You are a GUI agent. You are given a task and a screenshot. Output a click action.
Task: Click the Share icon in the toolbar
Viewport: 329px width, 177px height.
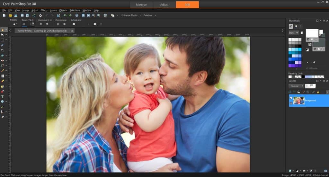pos(34,15)
